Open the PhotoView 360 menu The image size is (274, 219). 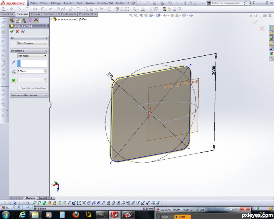pos(105,3)
